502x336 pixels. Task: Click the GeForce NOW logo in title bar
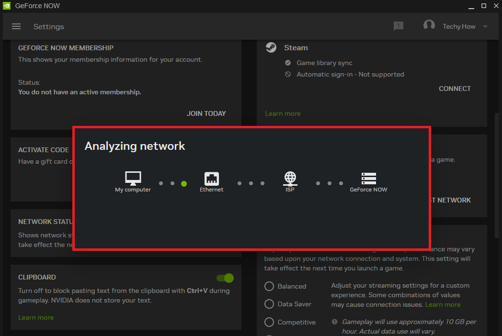[7, 6]
